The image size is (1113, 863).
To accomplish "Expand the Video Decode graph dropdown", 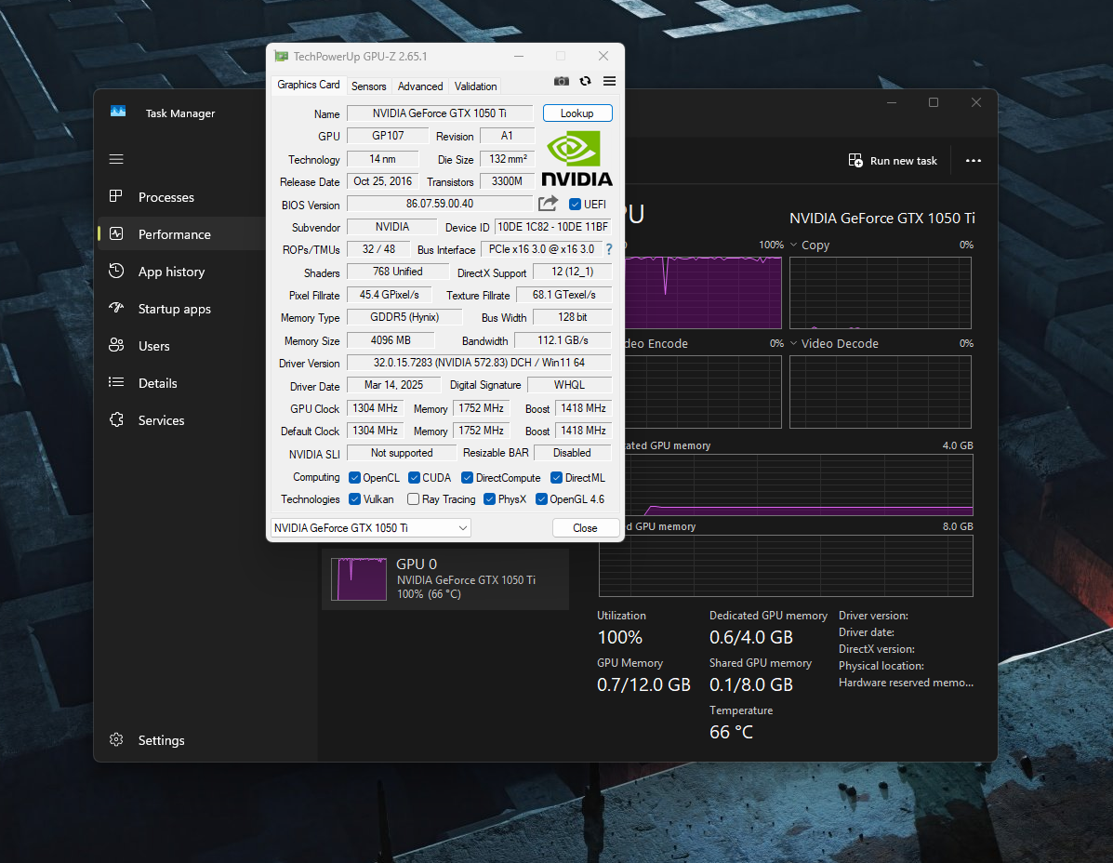I will 793,343.
